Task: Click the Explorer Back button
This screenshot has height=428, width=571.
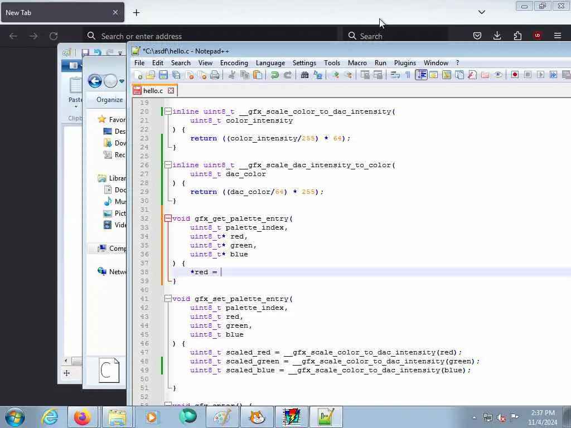Action: coord(95,81)
